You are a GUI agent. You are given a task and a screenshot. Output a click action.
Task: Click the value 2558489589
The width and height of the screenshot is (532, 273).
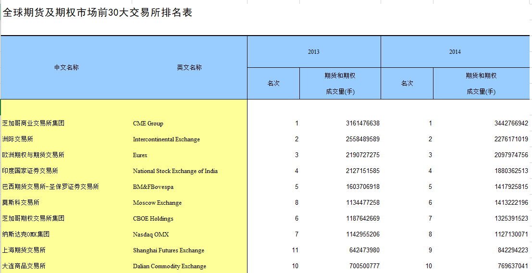pyautogui.click(x=363, y=139)
